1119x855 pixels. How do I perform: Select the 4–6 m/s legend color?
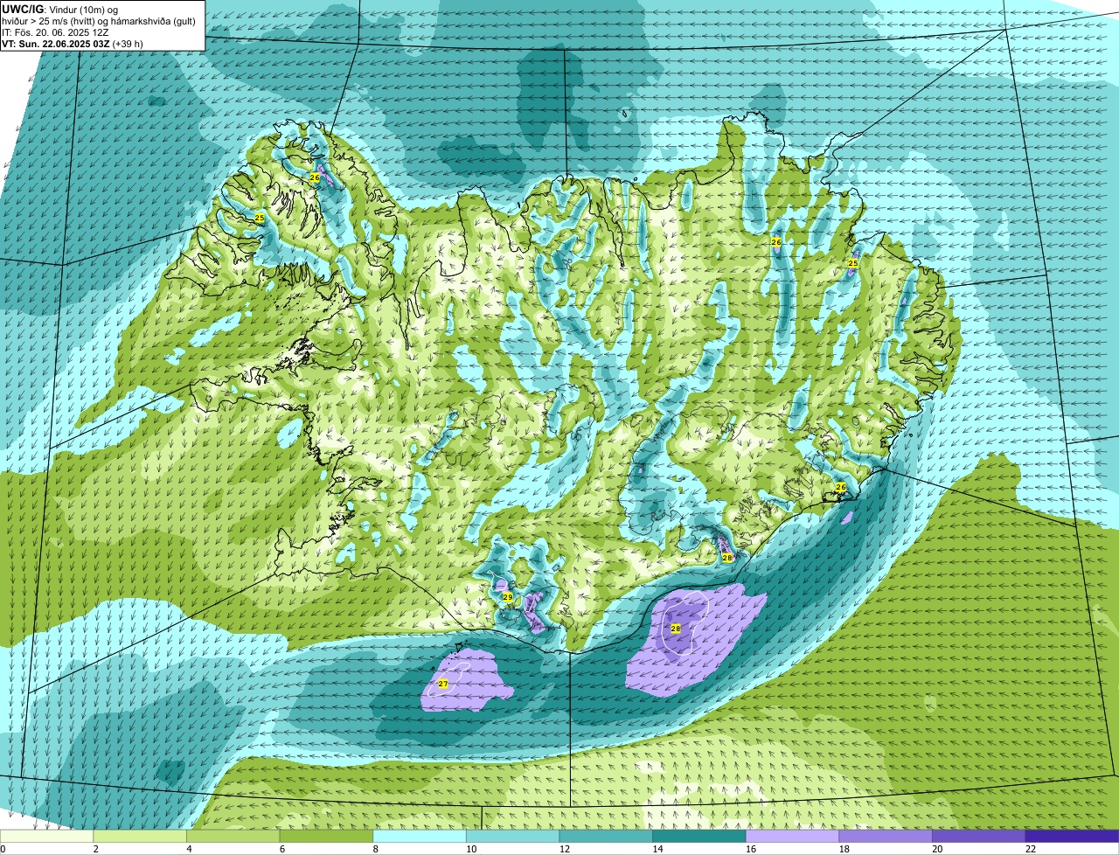tap(233, 836)
